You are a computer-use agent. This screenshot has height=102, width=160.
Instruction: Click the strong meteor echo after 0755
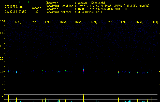click(84, 70)
